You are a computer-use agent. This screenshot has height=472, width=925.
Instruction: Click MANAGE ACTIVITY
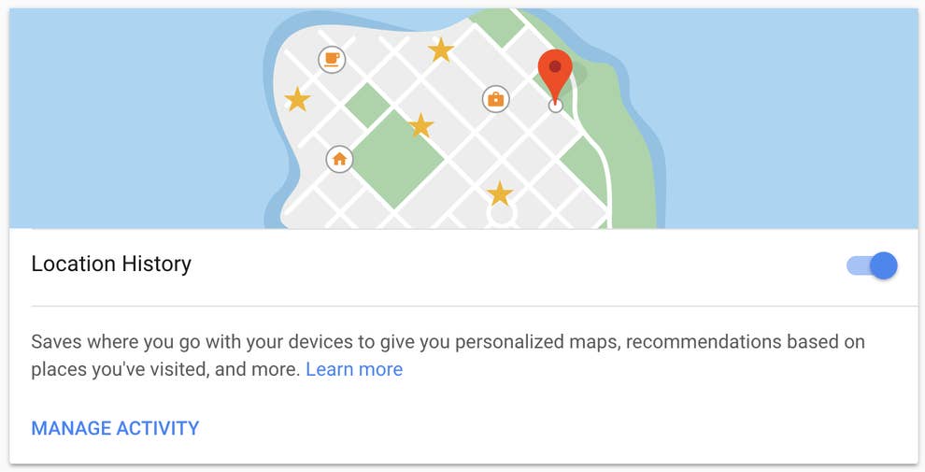tap(115, 428)
